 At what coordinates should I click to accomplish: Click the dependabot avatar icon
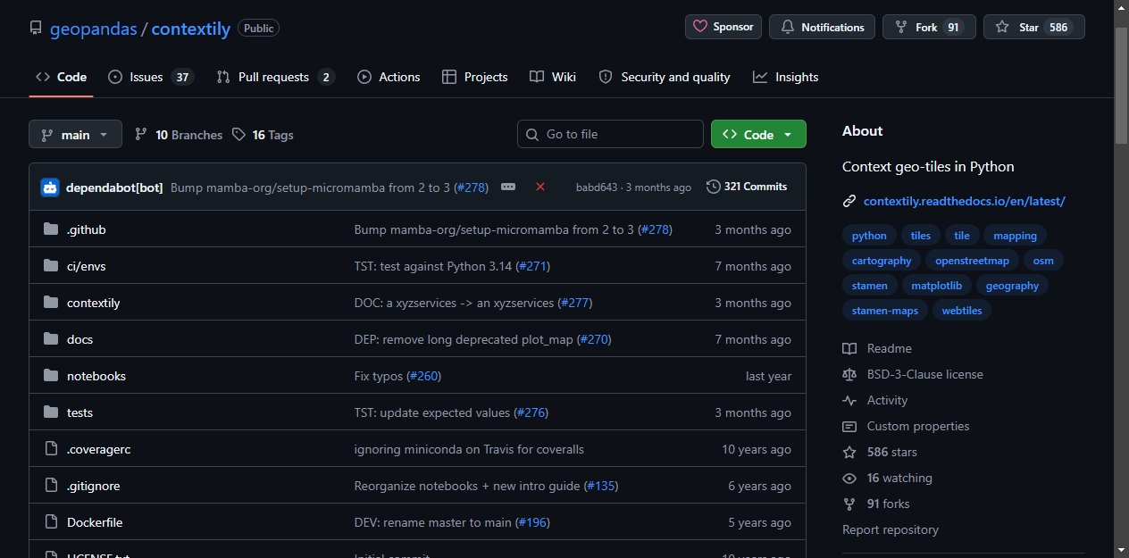tap(50, 187)
